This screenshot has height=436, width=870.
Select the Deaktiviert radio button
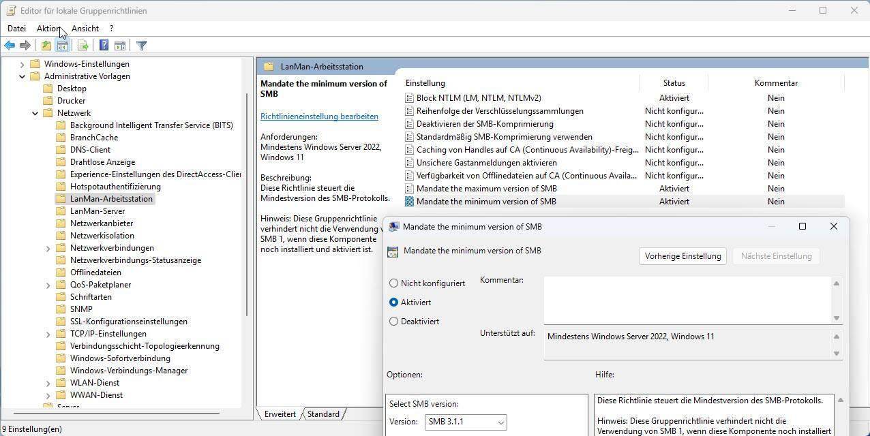(x=393, y=321)
